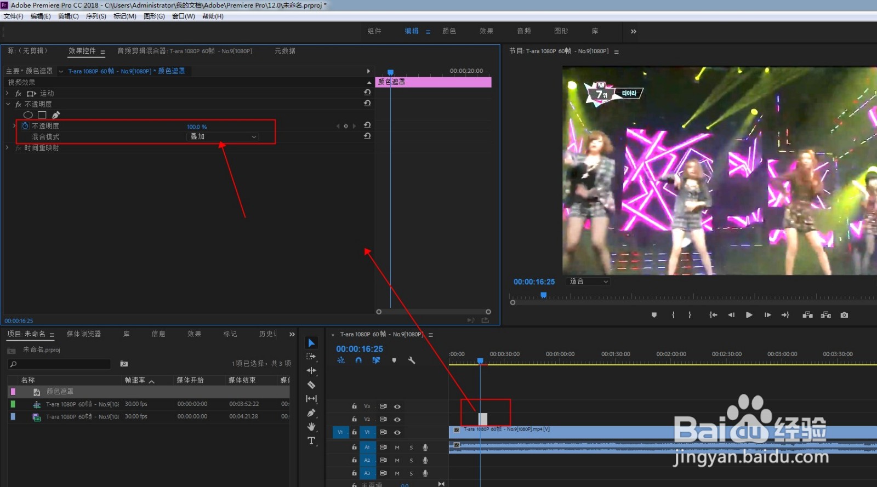Enable voice-over record on A3

click(425, 474)
